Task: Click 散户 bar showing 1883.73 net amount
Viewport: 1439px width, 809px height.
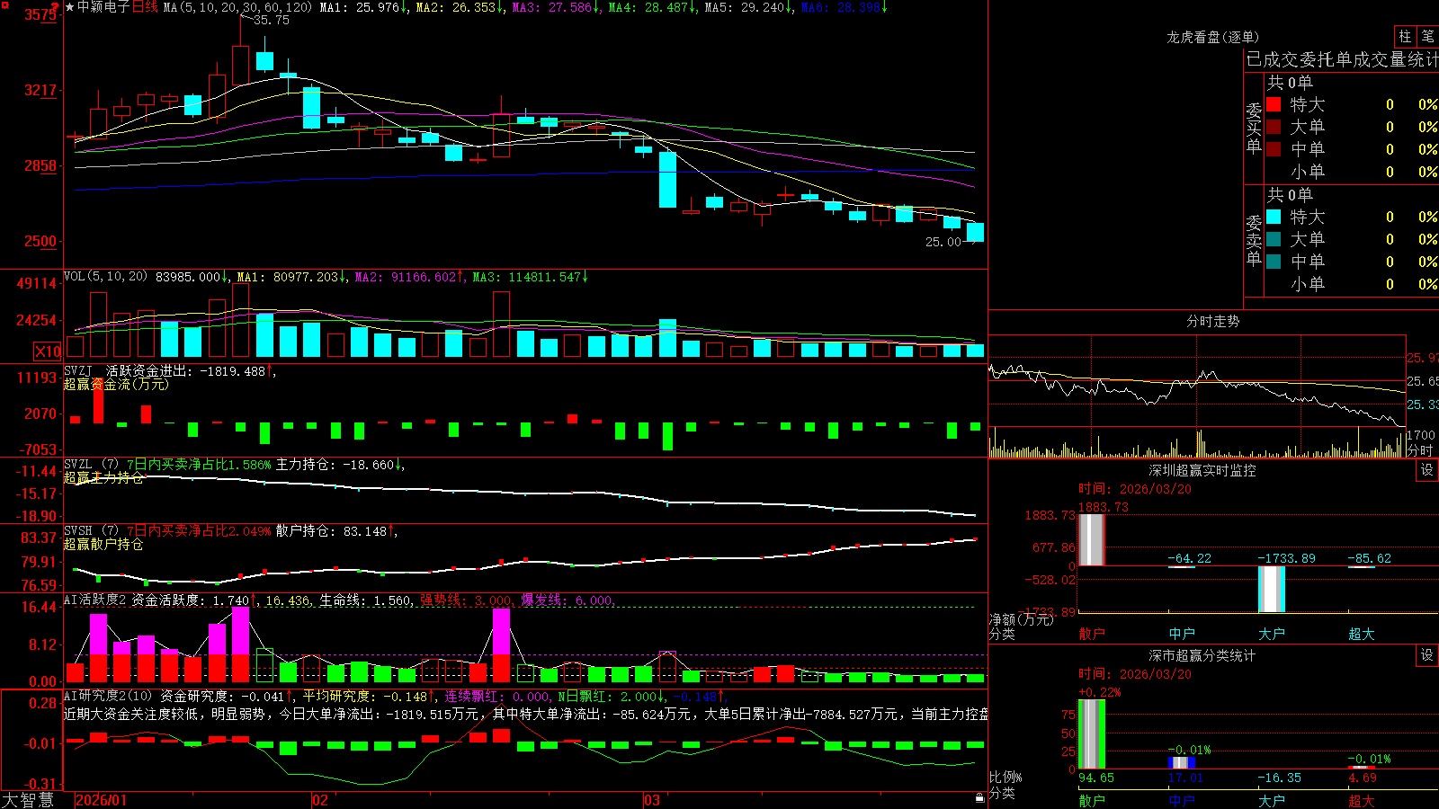Action: [1092, 540]
